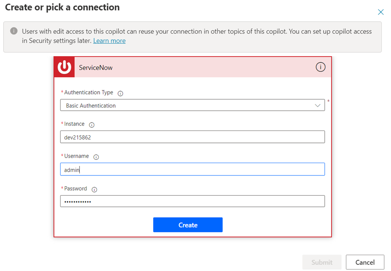Click the info icon beside Authentication Type

120,93
